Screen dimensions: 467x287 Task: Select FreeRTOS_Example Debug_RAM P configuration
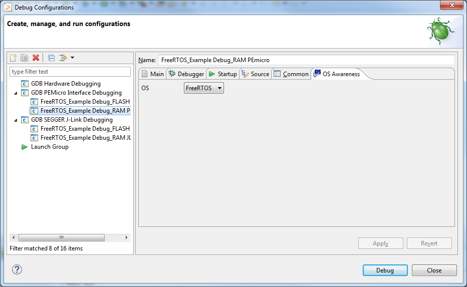click(x=85, y=111)
